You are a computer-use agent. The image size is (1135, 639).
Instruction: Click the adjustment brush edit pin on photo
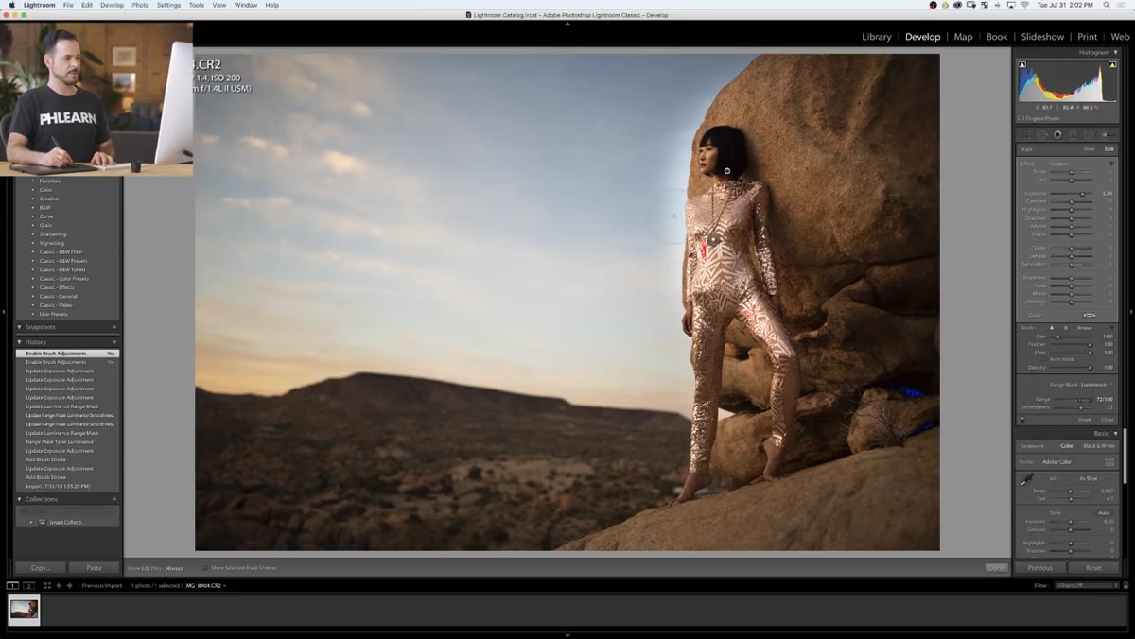click(x=727, y=171)
